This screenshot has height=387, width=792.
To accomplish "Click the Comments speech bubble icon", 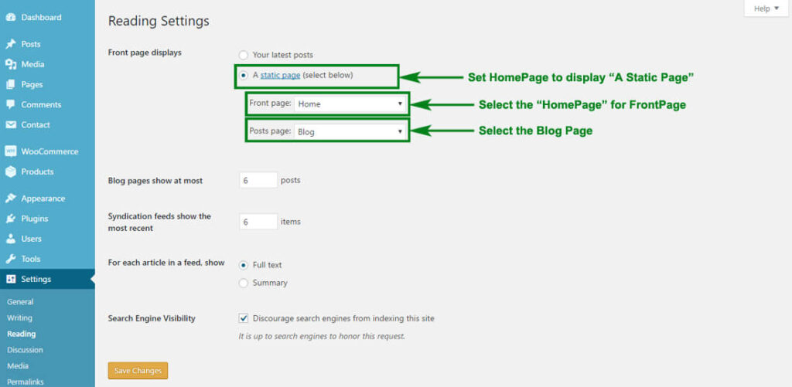I will tap(11, 104).
